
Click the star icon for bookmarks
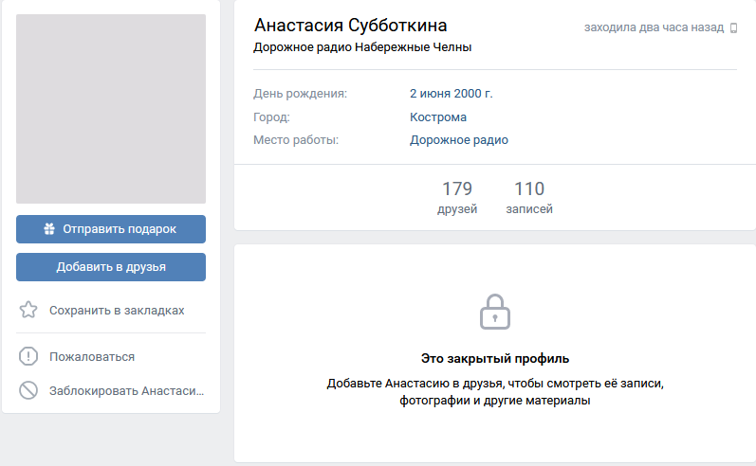click(28, 310)
